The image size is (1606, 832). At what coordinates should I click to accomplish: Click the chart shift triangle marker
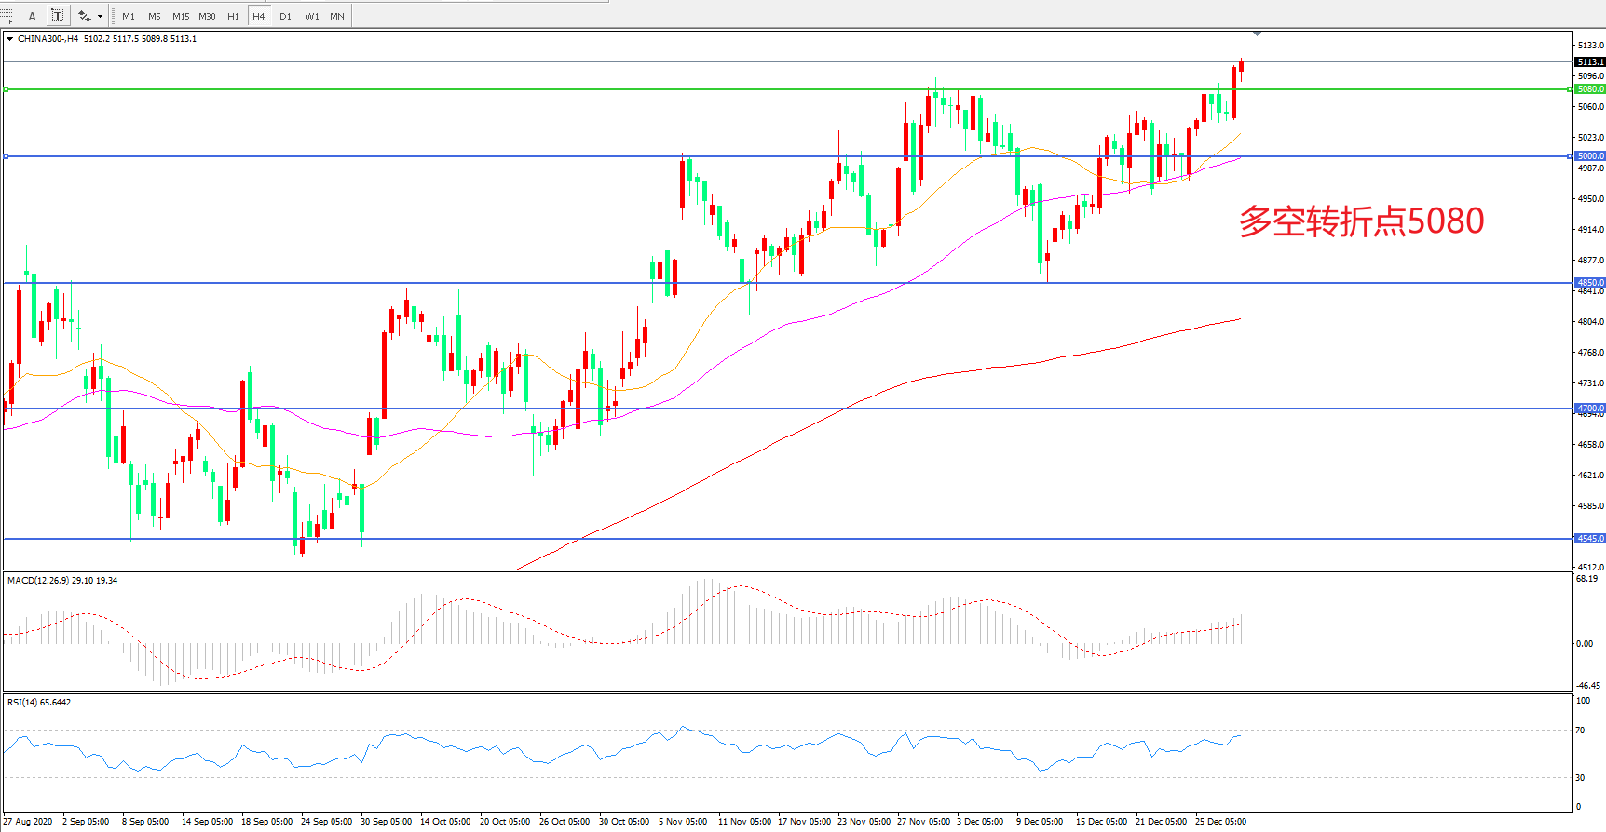[x=1257, y=34]
